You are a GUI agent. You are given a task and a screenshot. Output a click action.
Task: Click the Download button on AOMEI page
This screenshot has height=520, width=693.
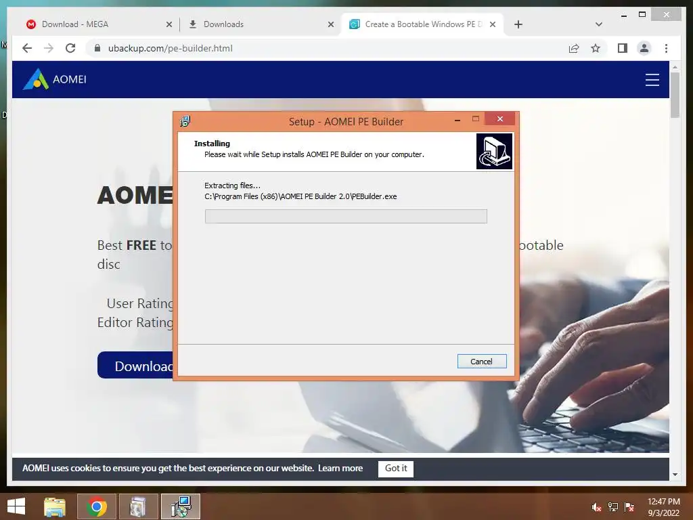136,365
